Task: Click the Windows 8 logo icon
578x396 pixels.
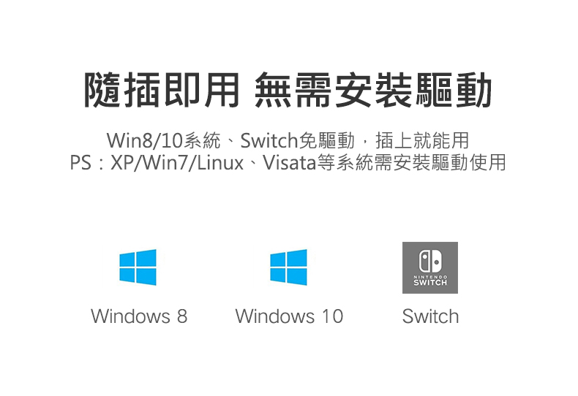Action: (x=138, y=267)
